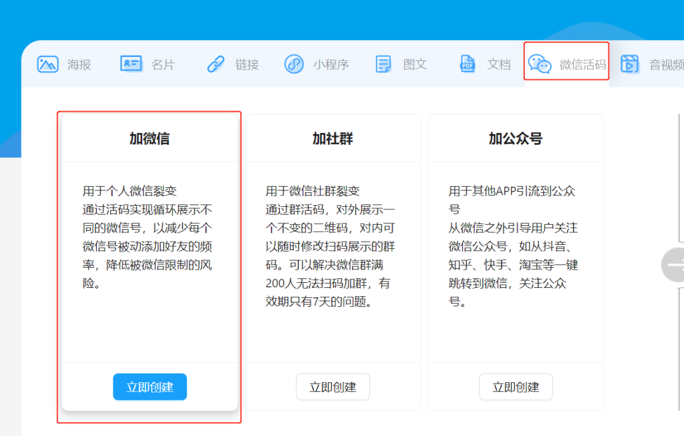684x436 pixels.
Task: Open the 海报 tab
Action: click(79, 65)
